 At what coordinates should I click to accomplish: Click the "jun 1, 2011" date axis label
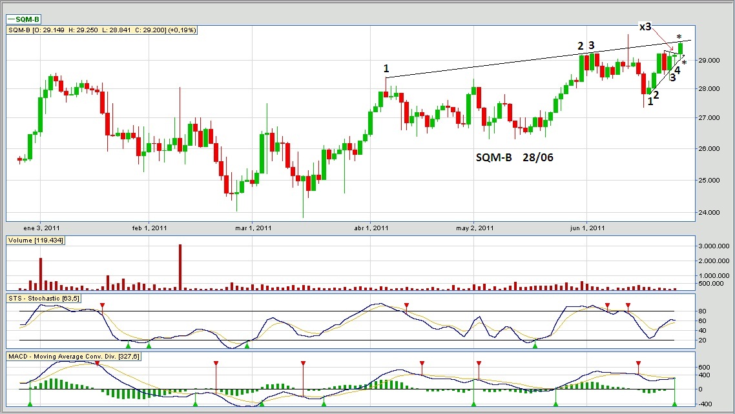tap(587, 228)
